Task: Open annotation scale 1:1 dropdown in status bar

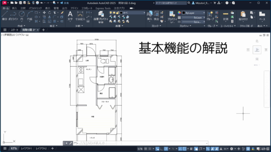Action: pyautogui.click(x=226, y=149)
